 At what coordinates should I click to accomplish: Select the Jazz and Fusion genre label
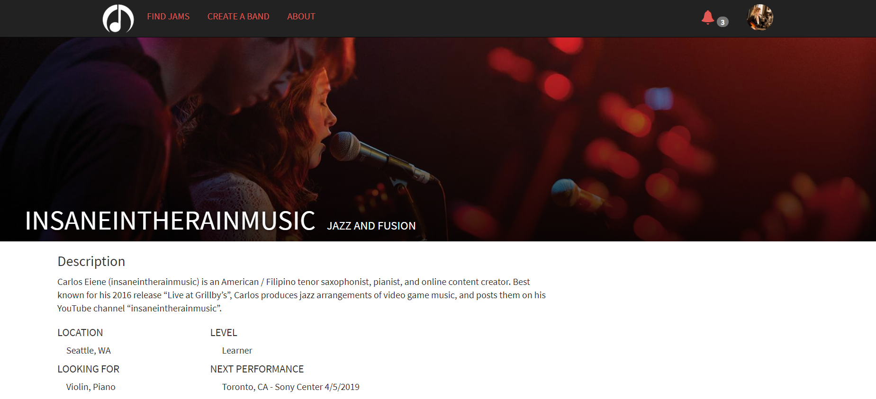(x=371, y=226)
